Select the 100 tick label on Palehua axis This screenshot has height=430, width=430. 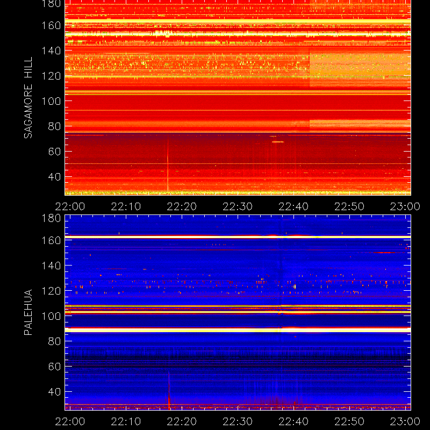coord(51,316)
